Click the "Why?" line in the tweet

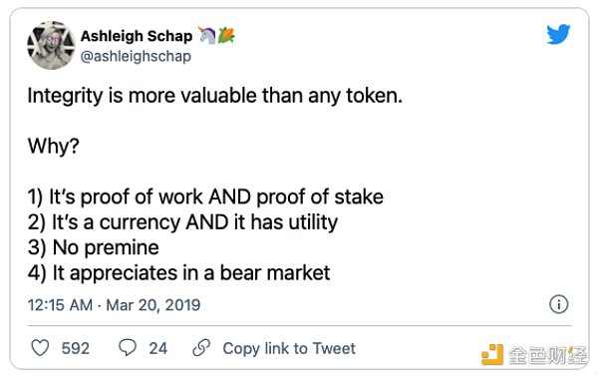point(54,146)
